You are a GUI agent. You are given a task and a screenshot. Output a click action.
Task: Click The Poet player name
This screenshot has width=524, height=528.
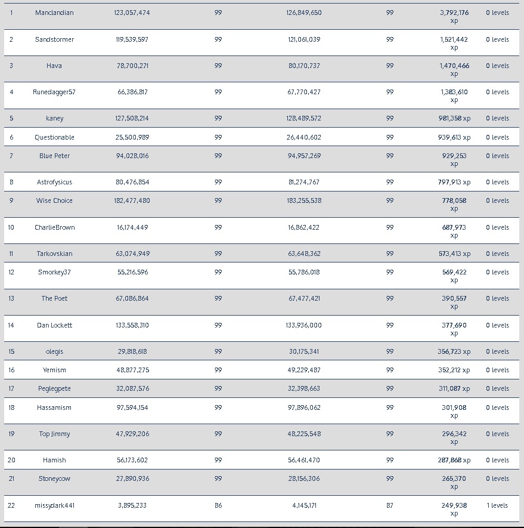pos(54,298)
